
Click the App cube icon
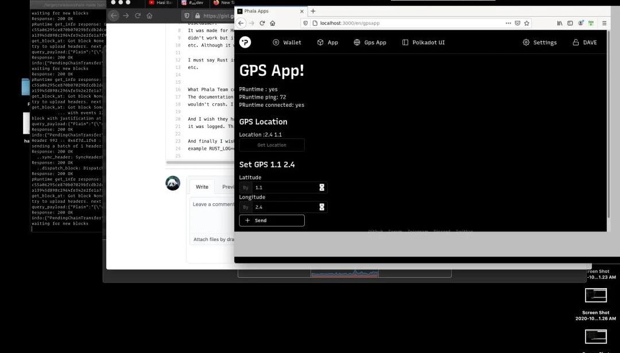point(320,42)
